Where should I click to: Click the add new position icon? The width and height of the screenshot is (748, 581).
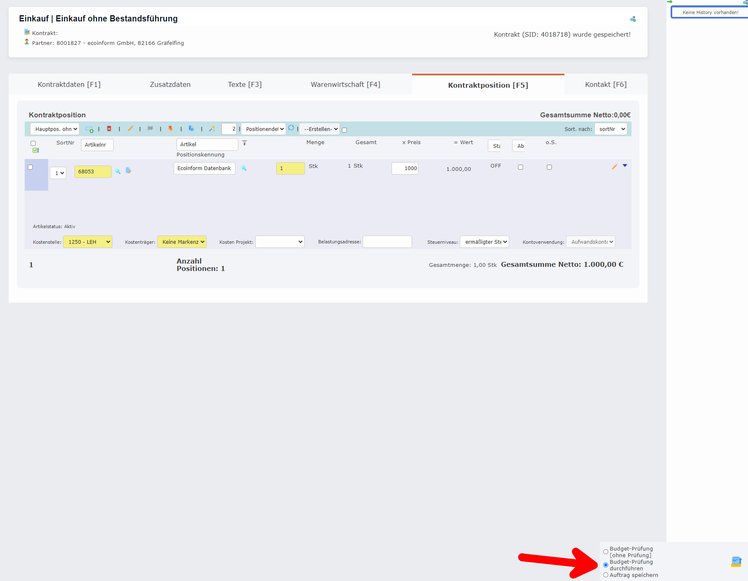(x=89, y=129)
